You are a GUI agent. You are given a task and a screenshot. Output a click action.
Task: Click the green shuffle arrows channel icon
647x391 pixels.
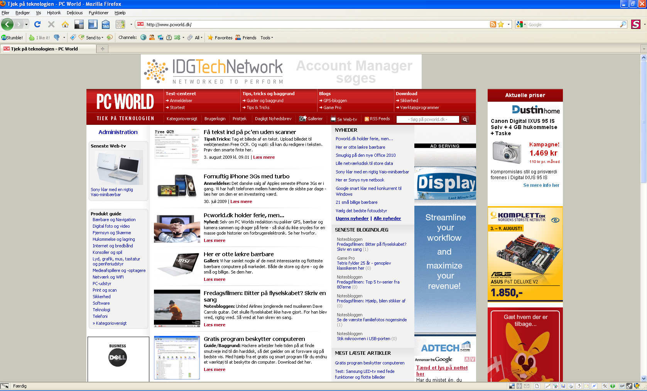177,37
